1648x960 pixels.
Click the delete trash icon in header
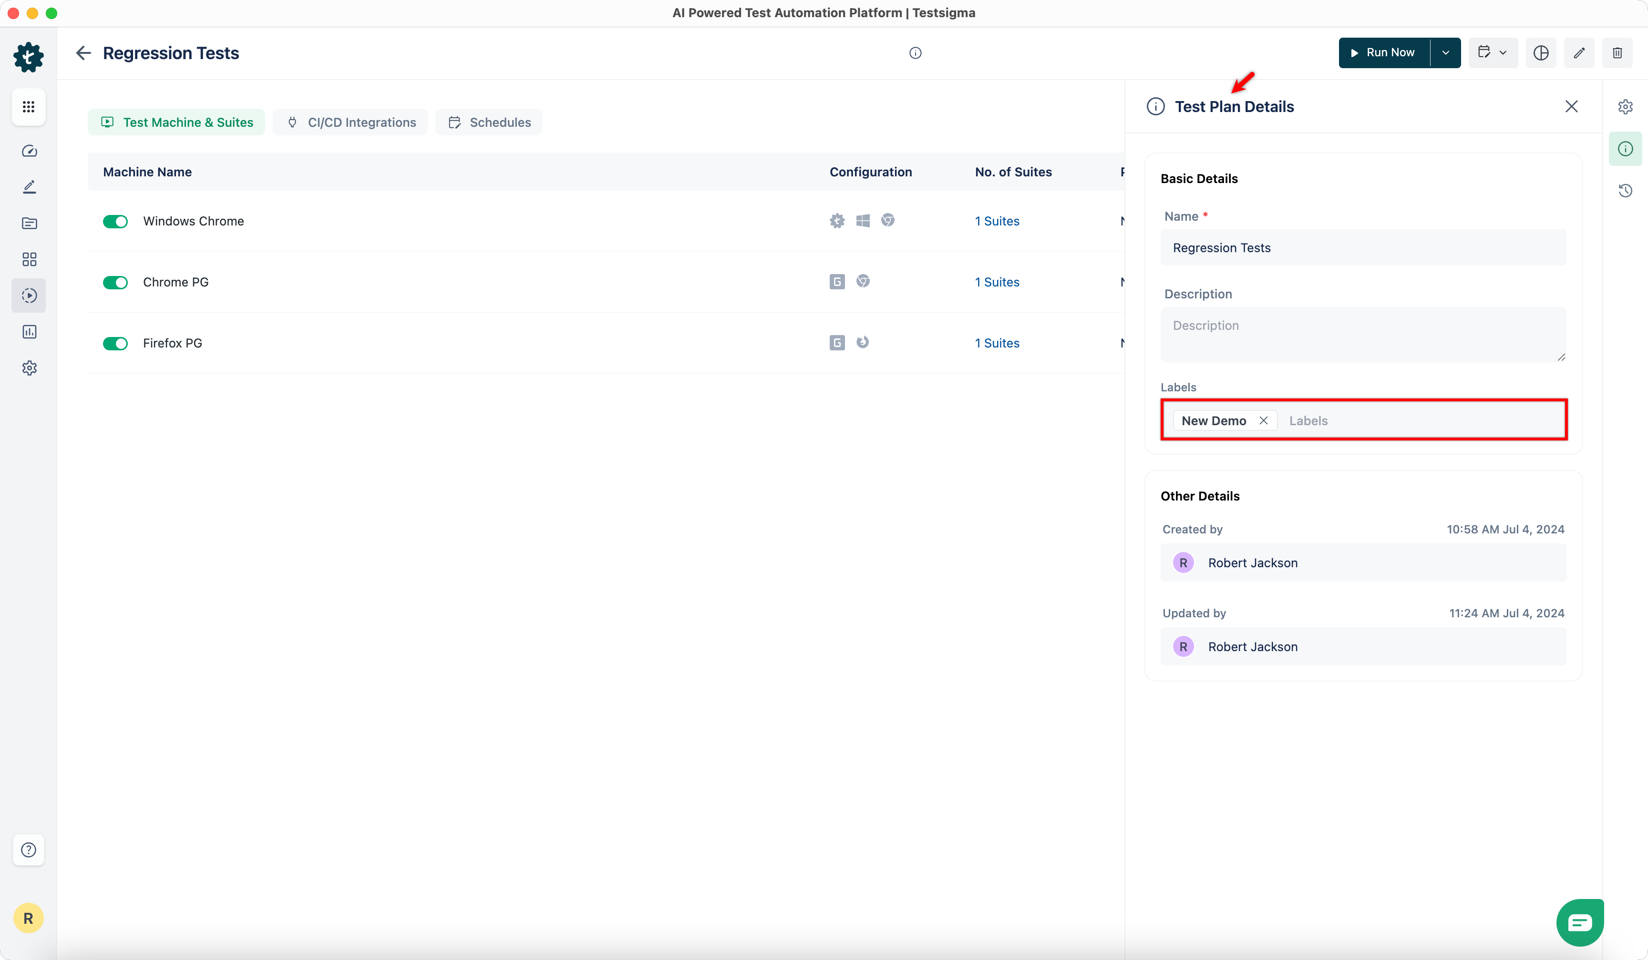(x=1617, y=53)
